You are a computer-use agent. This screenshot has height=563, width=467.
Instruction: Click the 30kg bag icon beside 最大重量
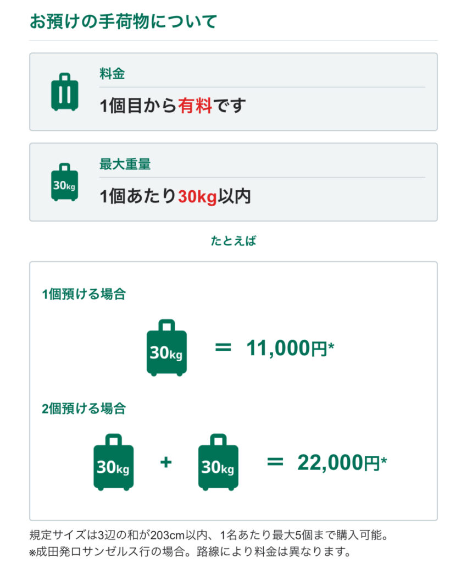(64, 182)
